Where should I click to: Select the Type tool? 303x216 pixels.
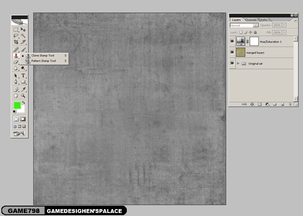click(x=23, y=76)
